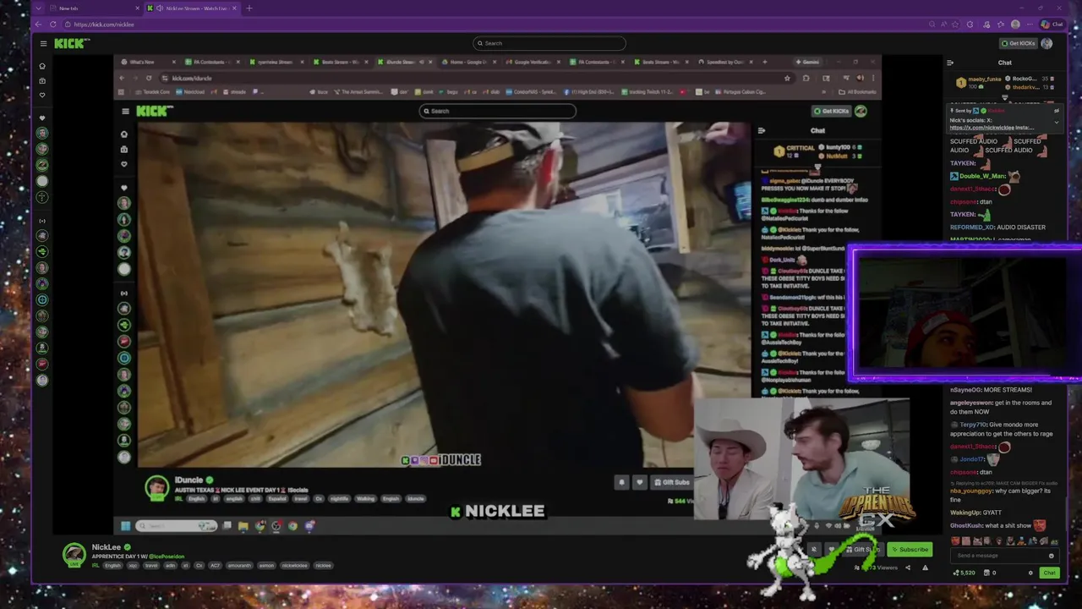Click the green Chat send button
The image size is (1082, 609).
pyautogui.click(x=1049, y=573)
